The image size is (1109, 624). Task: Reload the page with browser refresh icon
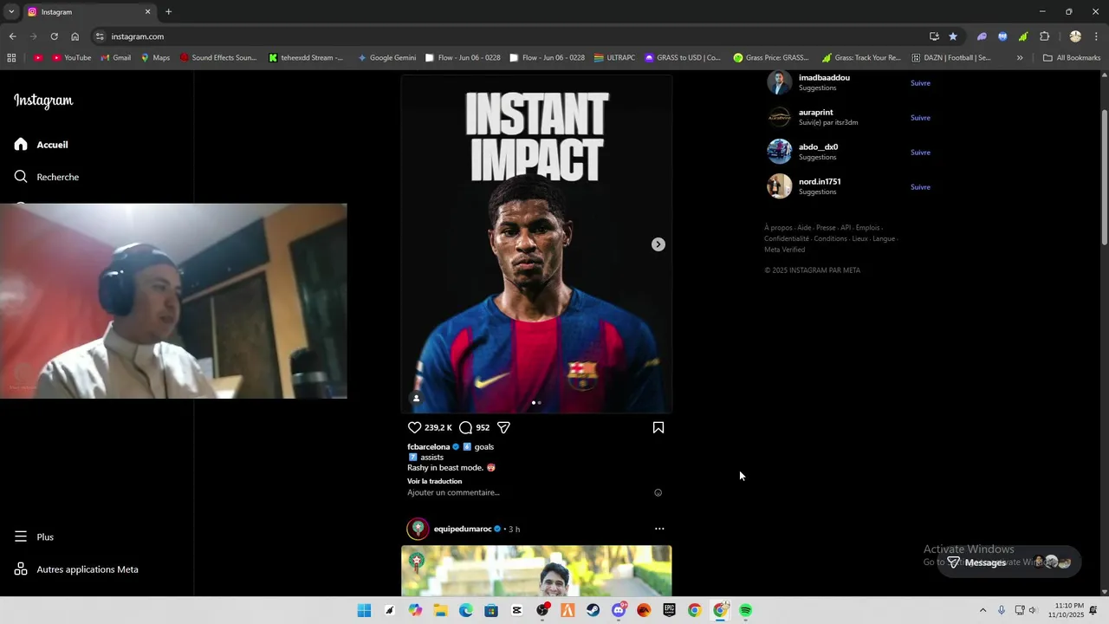(54, 36)
